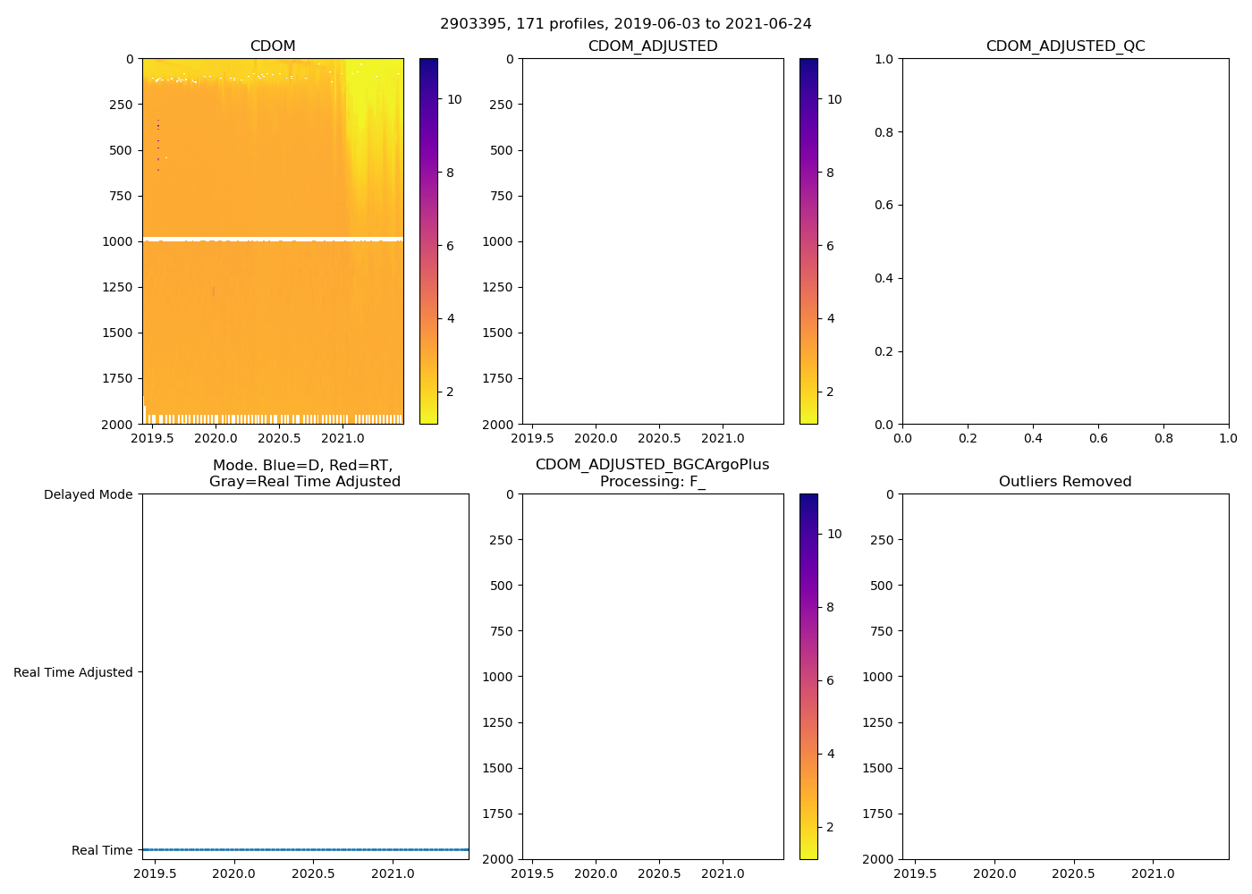Click the Real Time Adjusted axis label
Viewport: 1252px width, 894px height.
tap(72, 672)
